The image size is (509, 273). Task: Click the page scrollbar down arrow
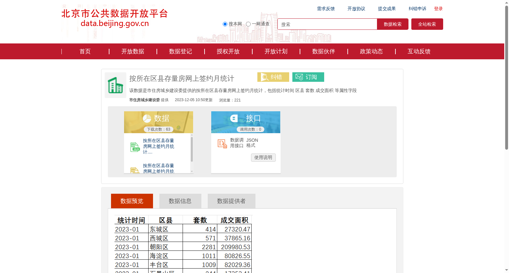pos(507,270)
